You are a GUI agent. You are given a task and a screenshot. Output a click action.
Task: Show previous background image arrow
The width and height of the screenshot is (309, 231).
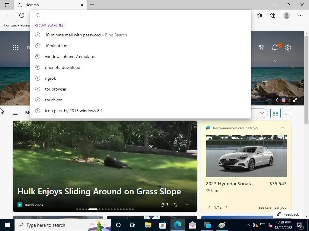(277, 100)
